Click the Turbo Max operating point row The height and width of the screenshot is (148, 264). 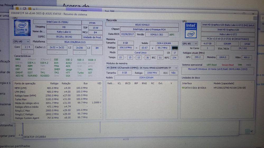pyautogui.click(x=58, y=99)
